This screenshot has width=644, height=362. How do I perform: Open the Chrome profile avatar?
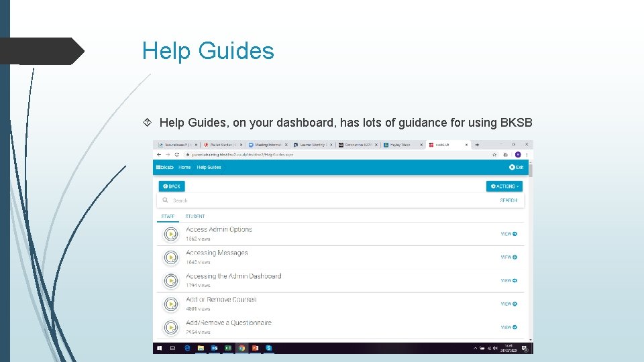click(518, 155)
